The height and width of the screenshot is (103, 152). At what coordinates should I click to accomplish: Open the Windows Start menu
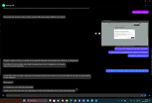pyautogui.click(x=24, y=100)
